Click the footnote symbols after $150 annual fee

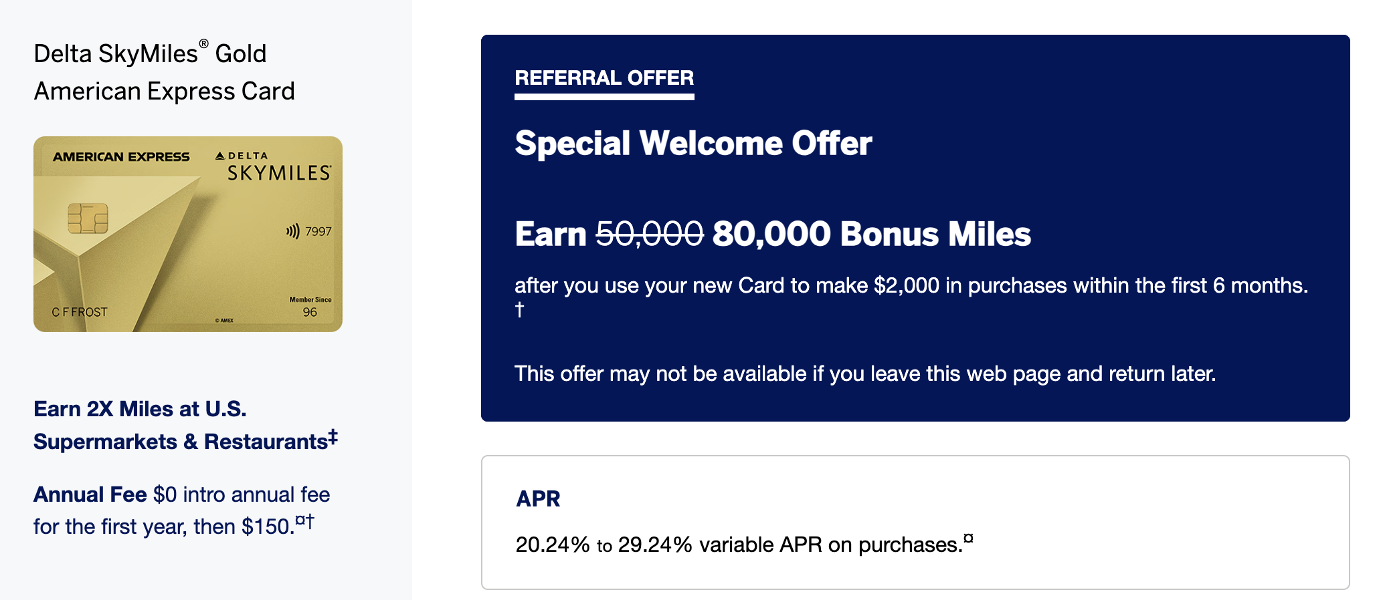tap(304, 520)
